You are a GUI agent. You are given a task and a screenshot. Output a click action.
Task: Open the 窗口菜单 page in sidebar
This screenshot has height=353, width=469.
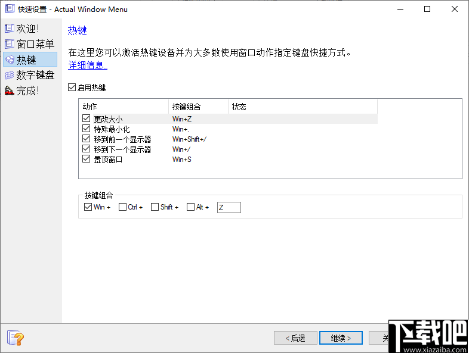point(30,44)
